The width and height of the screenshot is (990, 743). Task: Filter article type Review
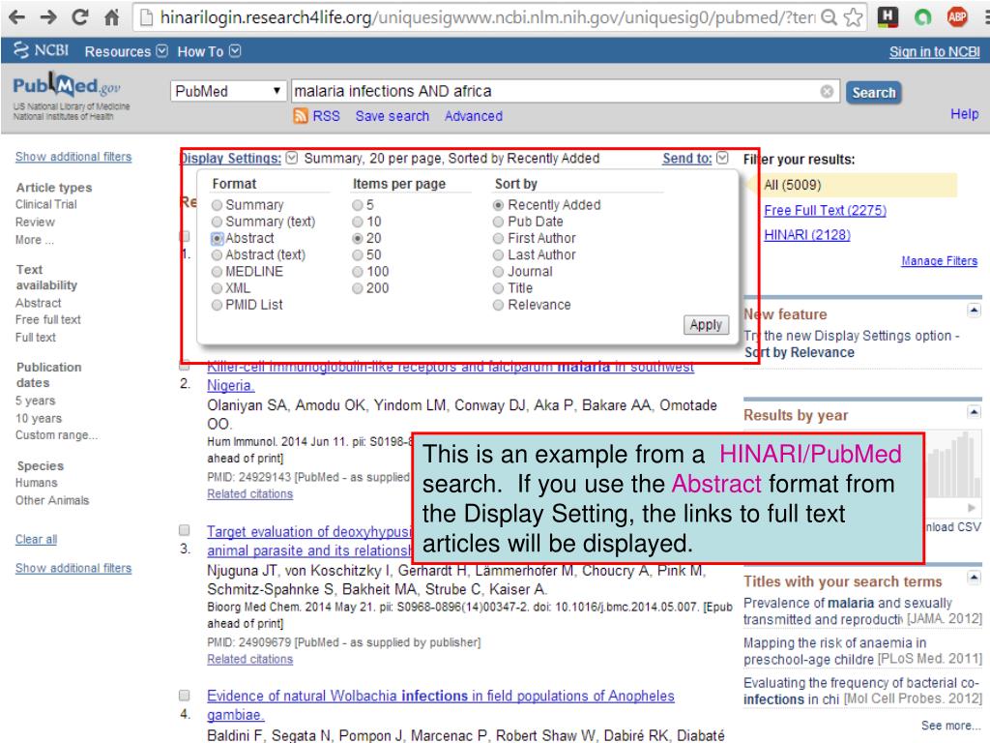[36, 223]
